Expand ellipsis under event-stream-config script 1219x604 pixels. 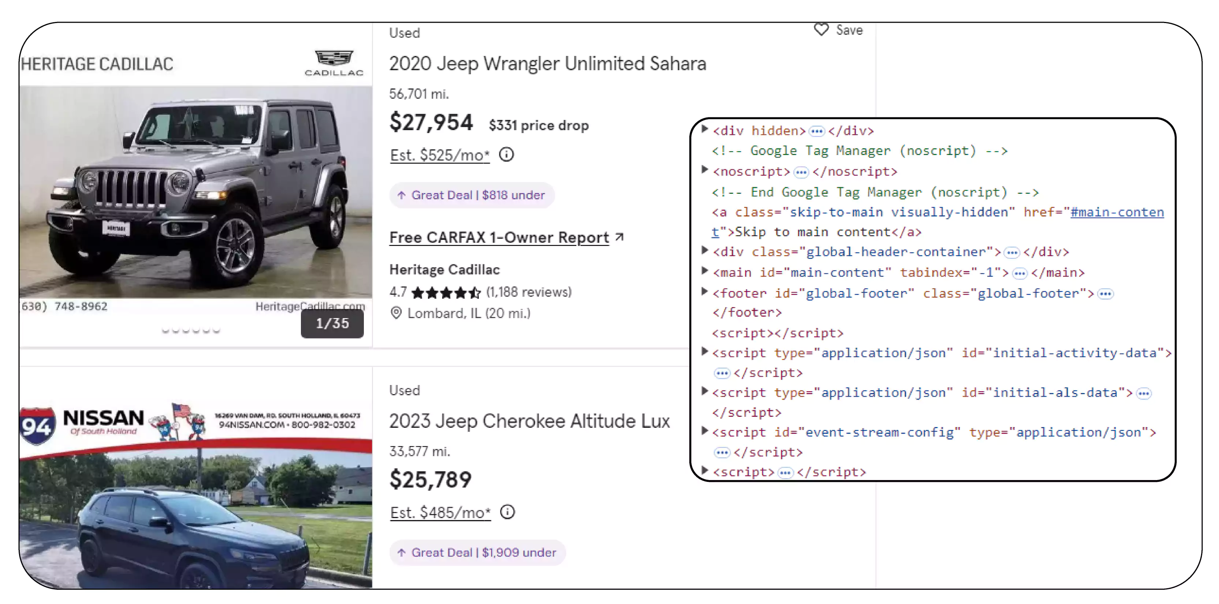pos(722,453)
